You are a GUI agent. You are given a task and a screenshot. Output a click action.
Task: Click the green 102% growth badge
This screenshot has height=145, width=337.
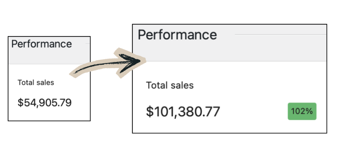click(302, 111)
